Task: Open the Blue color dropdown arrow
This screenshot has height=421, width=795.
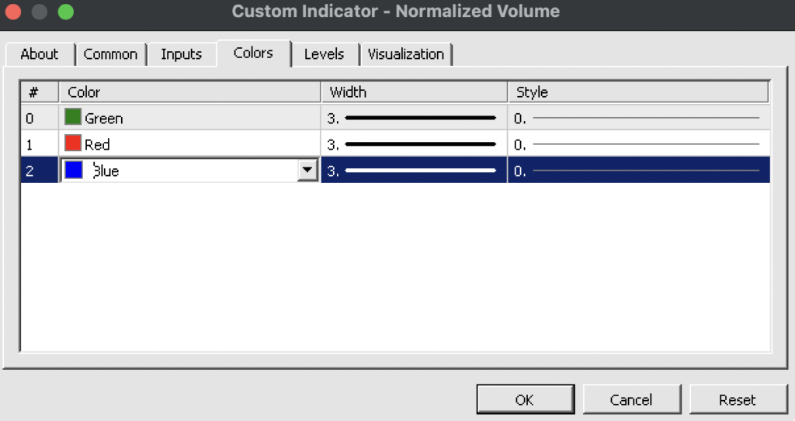Action: pyautogui.click(x=308, y=171)
